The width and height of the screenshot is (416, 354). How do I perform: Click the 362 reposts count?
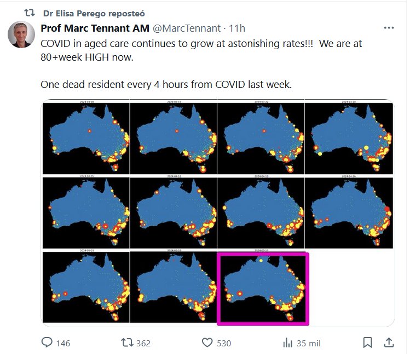click(143, 343)
